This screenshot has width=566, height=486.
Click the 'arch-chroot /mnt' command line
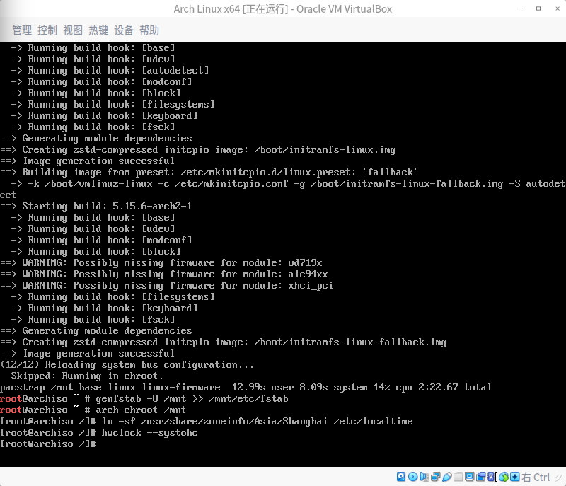tap(93, 410)
